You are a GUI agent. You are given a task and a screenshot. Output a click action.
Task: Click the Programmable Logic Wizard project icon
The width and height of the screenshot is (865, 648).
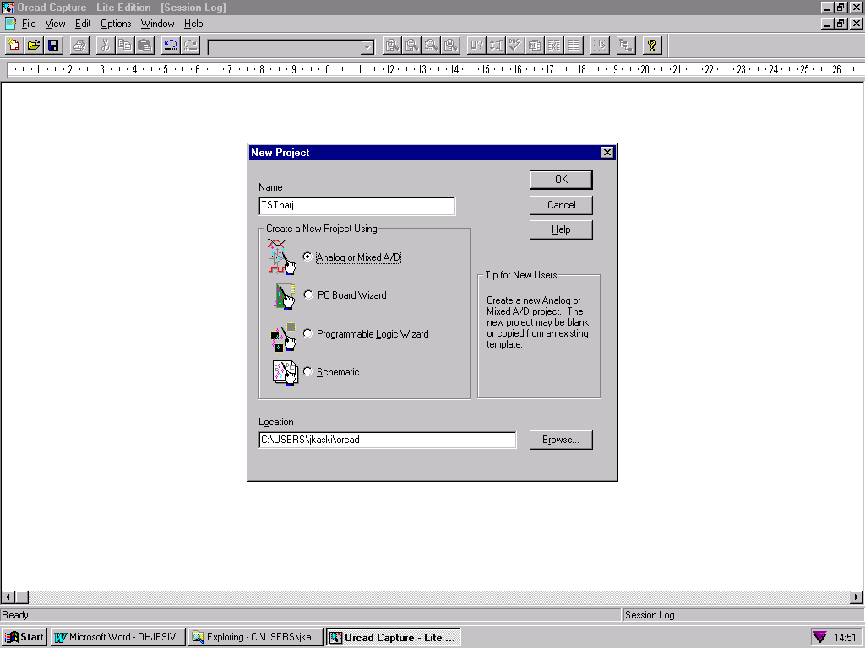pyautogui.click(x=284, y=337)
